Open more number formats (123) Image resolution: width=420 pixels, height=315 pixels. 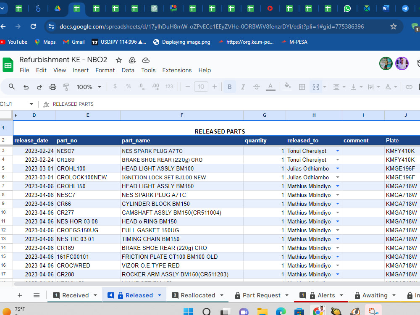pyautogui.click(x=169, y=87)
